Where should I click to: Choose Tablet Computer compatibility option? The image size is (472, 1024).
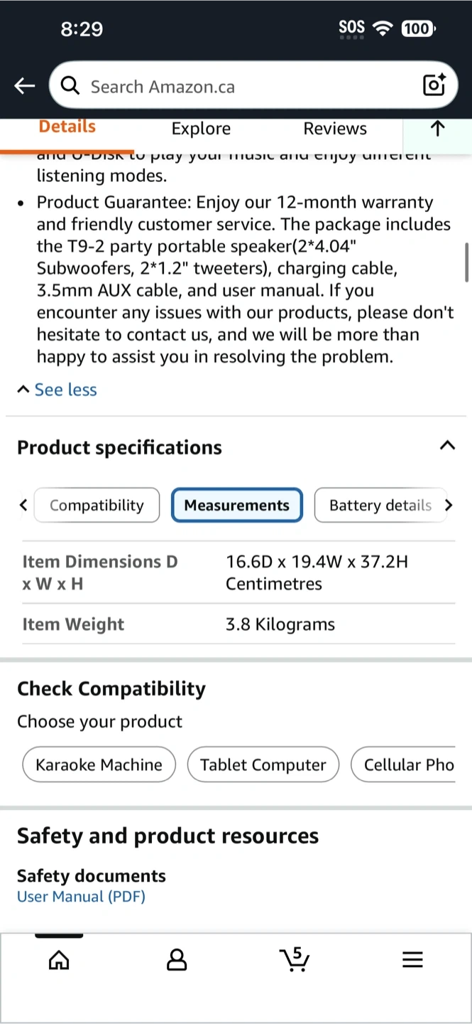263,765
